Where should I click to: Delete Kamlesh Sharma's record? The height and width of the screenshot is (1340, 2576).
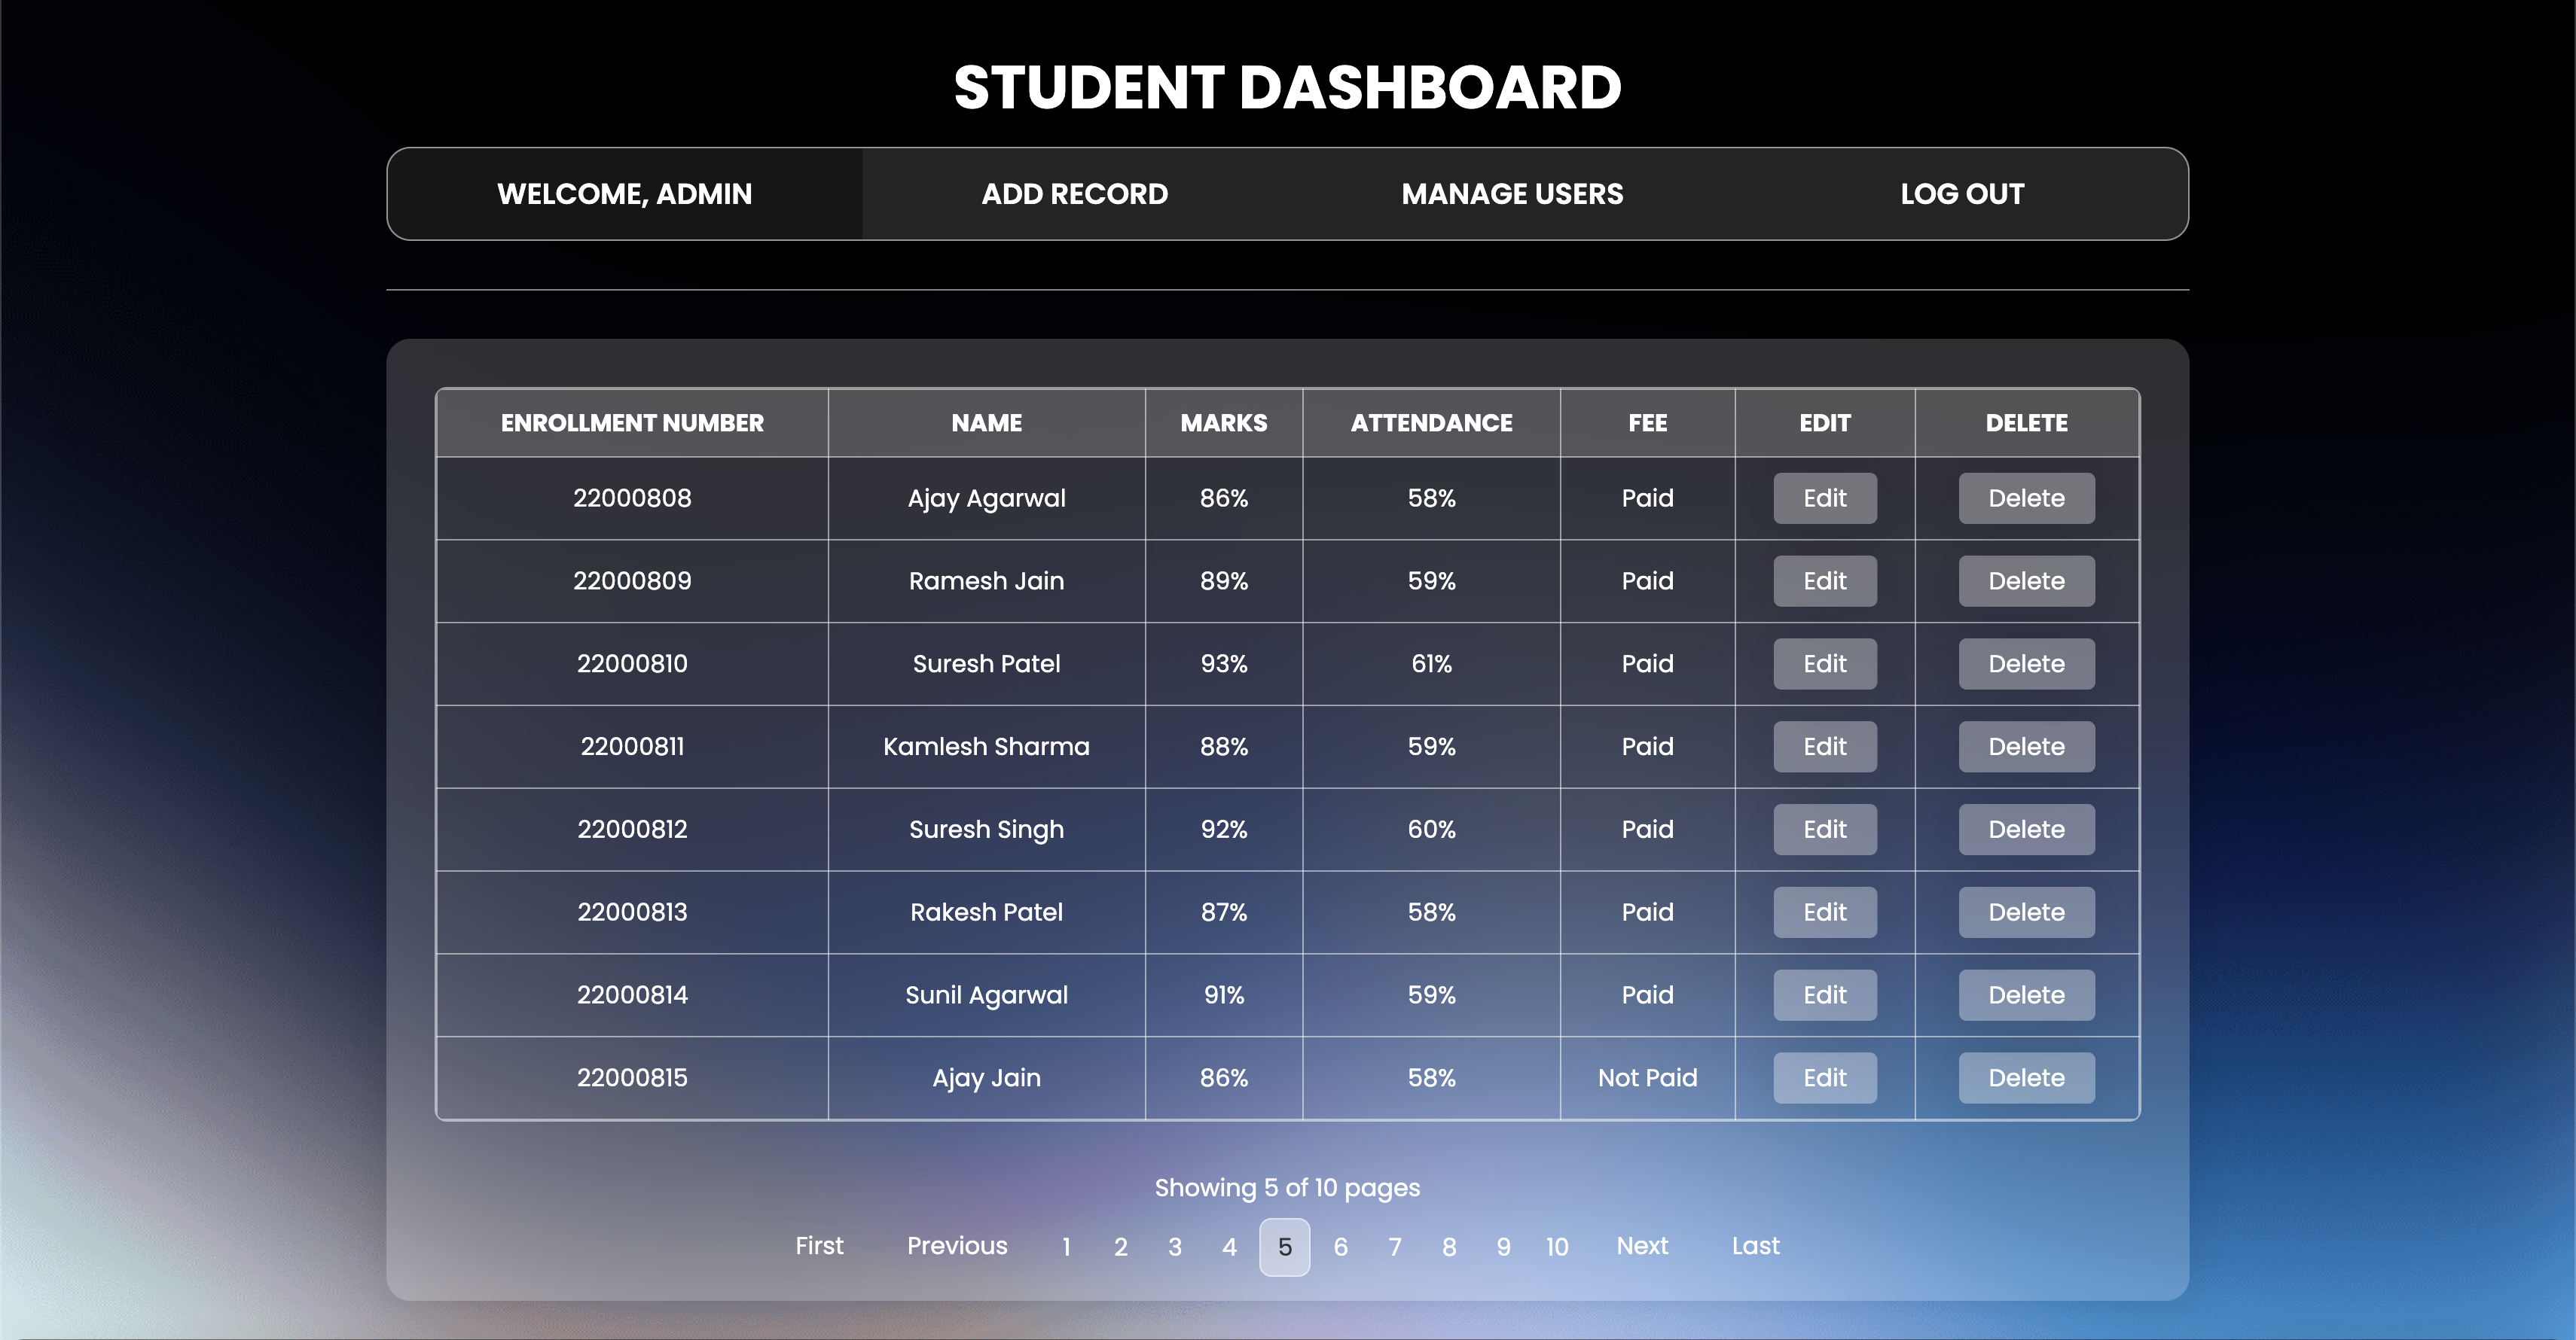click(2026, 748)
